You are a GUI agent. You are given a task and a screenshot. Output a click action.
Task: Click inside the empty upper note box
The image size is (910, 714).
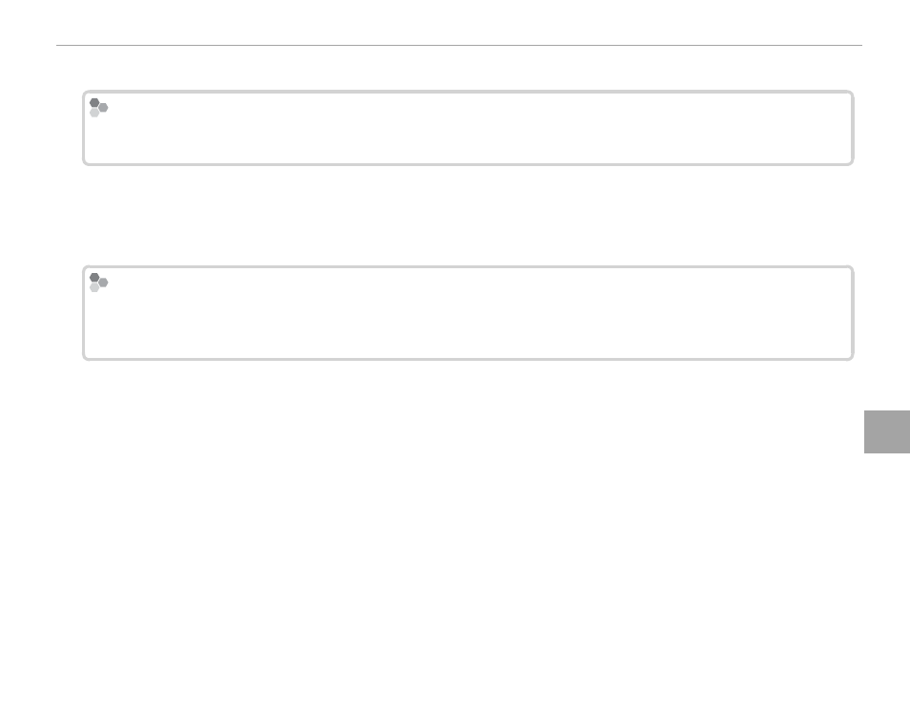pyautogui.click(x=467, y=128)
